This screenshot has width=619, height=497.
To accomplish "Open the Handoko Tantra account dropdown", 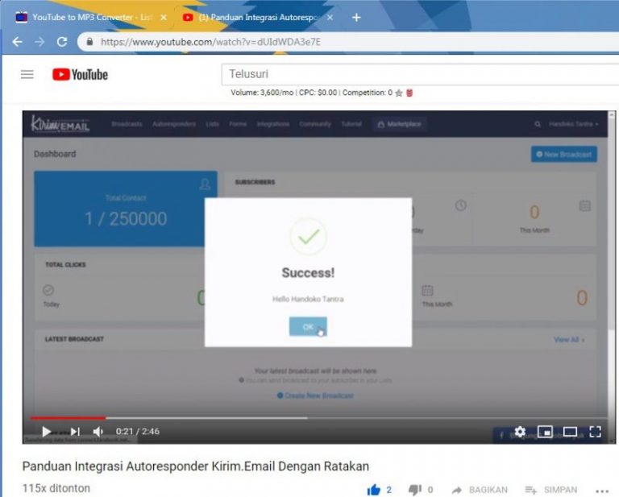I will click(573, 124).
